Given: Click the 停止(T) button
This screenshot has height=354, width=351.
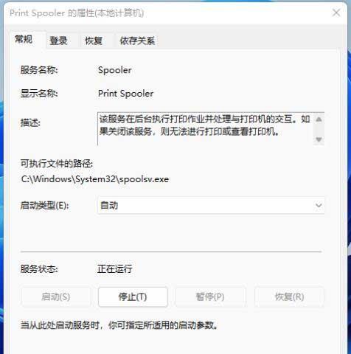Looking at the screenshot, I should pos(133,296).
